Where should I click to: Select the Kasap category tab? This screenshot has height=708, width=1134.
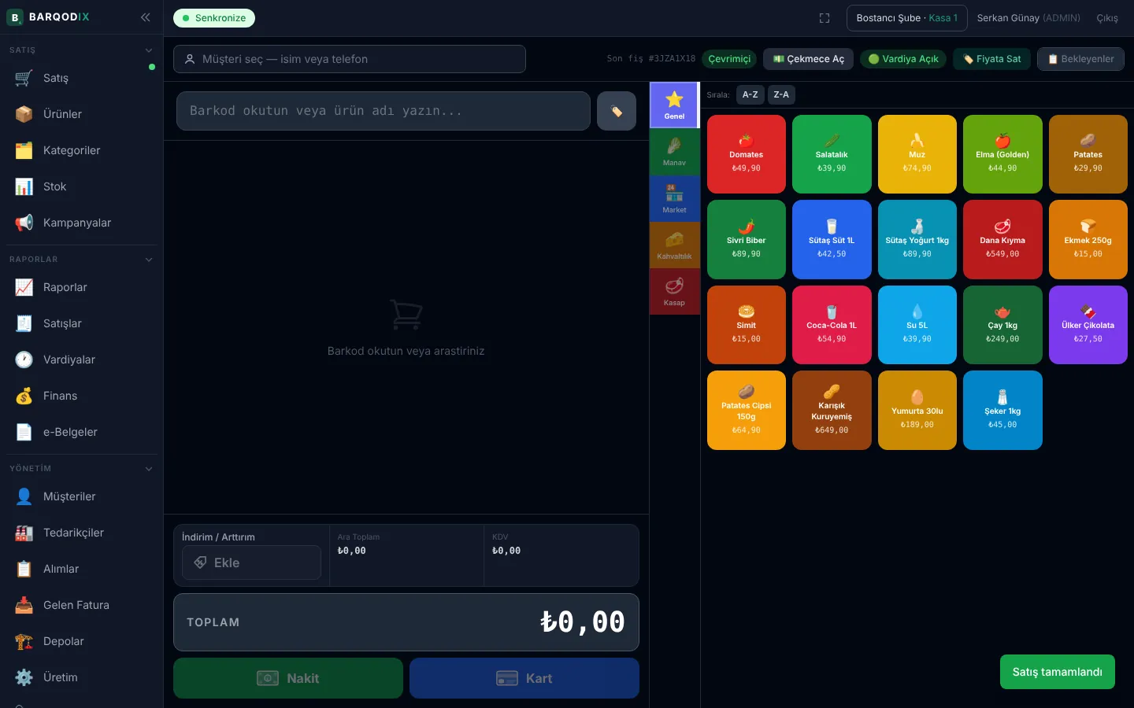click(674, 292)
